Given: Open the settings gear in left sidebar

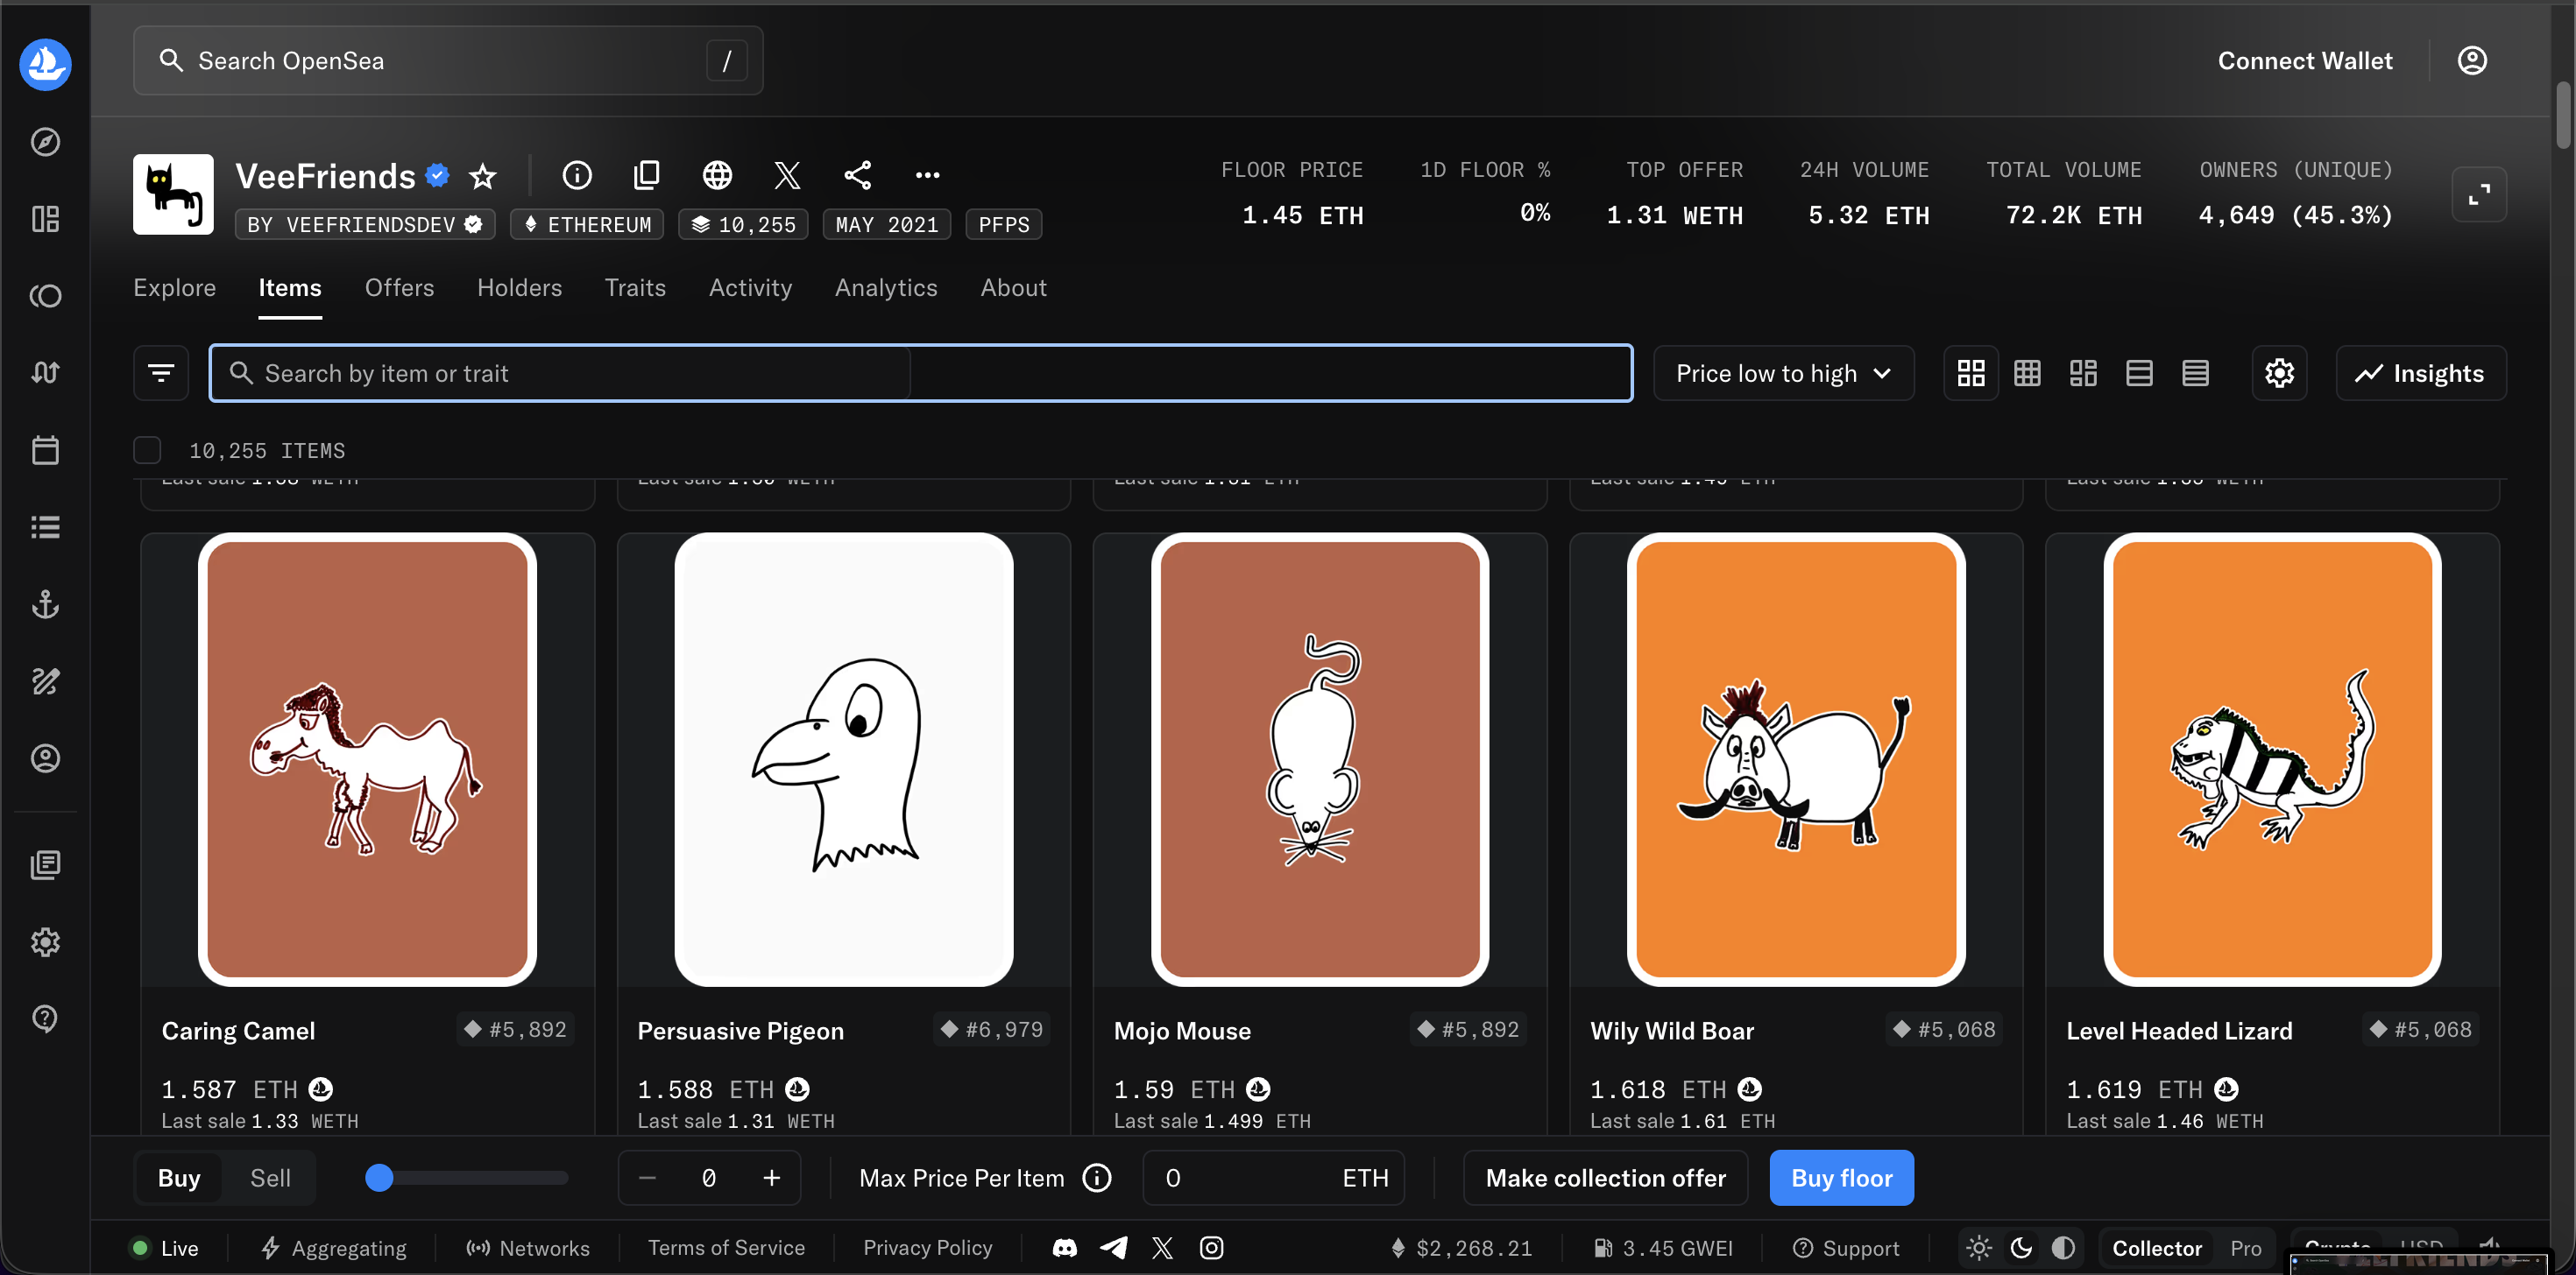Looking at the screenshot, I should click(x=45, y=941).
